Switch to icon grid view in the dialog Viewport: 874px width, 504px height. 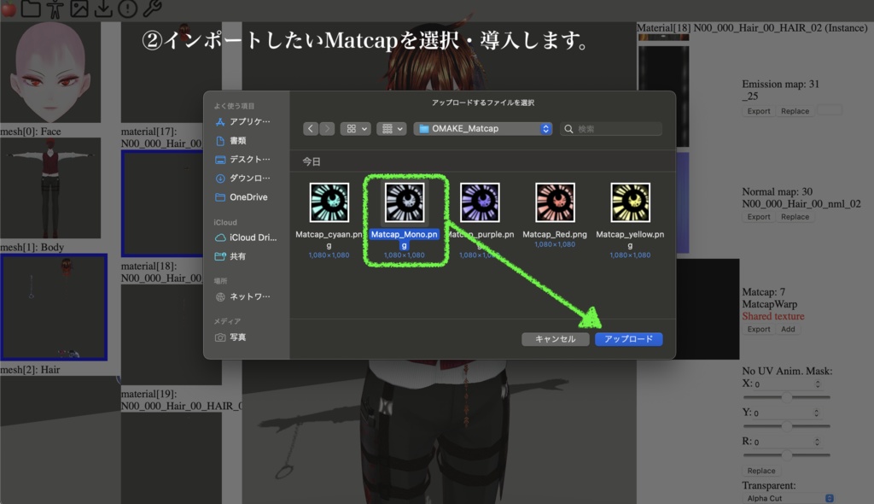point(351,128)
